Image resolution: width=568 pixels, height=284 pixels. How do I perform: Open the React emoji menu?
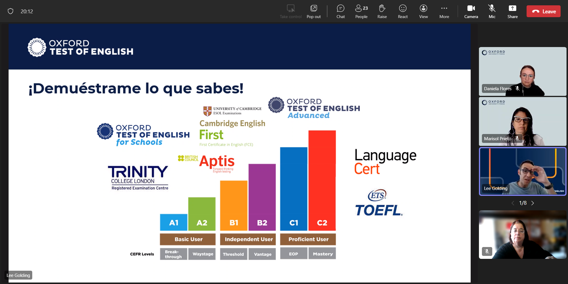click(403, 12)
